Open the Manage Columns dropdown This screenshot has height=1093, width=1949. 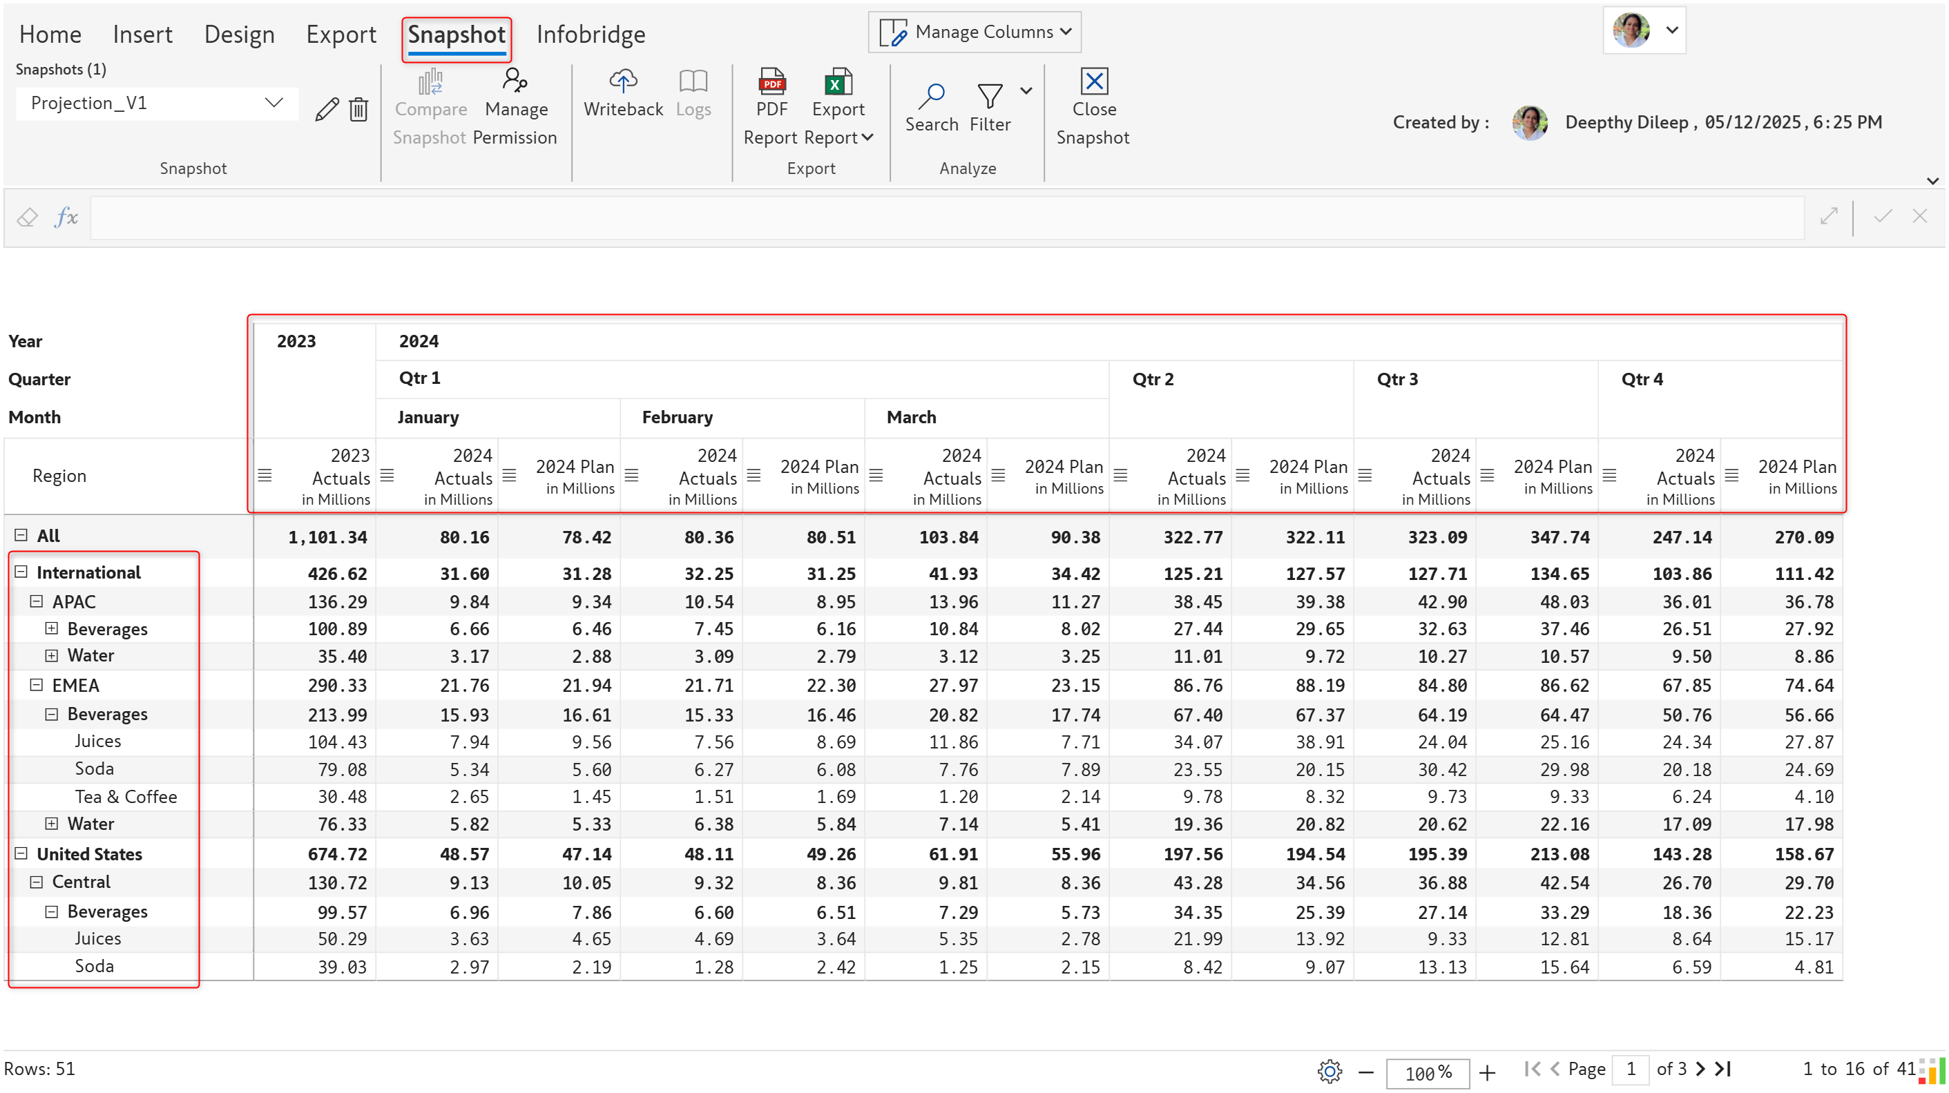974,32
